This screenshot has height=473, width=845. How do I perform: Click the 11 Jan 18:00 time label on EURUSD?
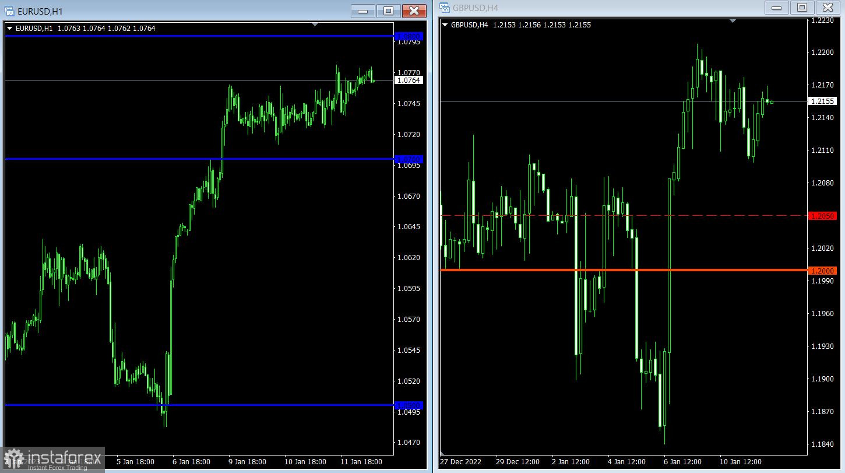click(361, 461)
